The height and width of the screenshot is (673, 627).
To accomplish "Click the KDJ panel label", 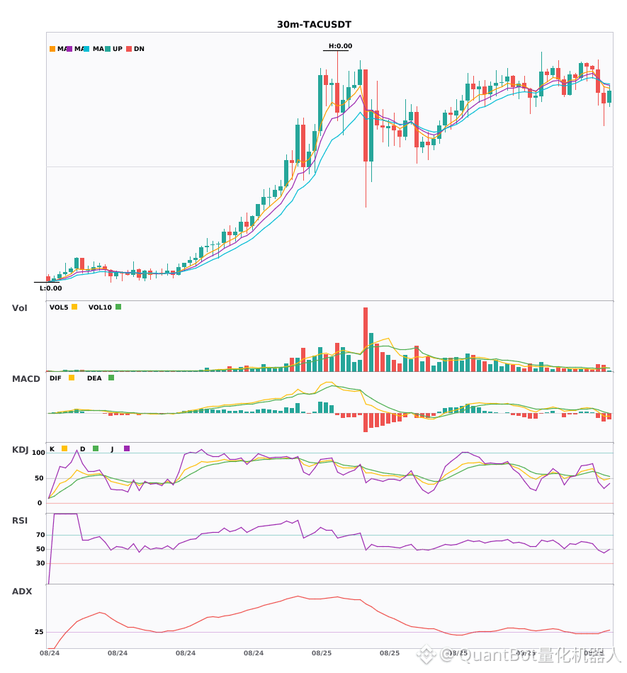I will (x=20, y=450).
